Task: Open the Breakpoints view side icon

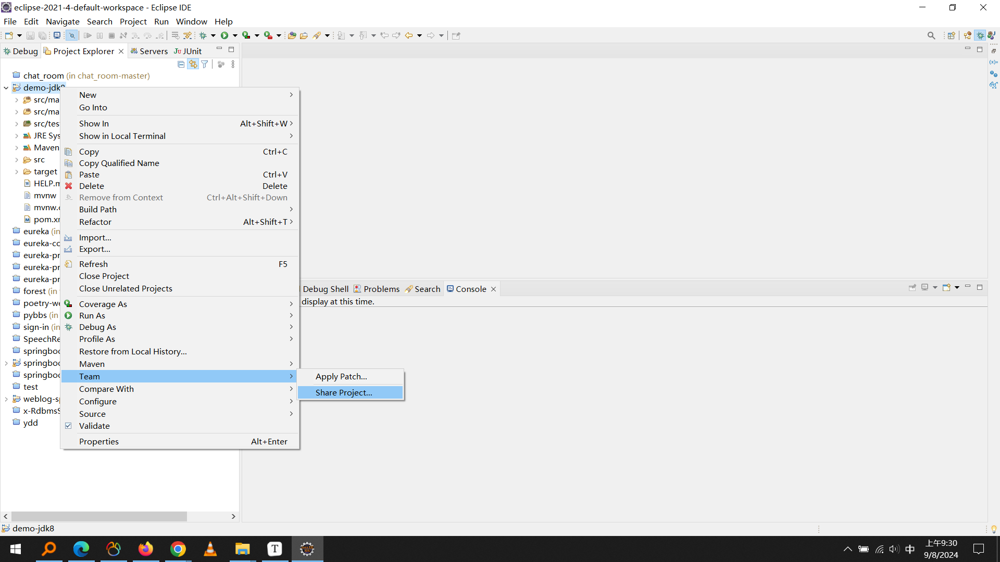Action: [994, 74]
